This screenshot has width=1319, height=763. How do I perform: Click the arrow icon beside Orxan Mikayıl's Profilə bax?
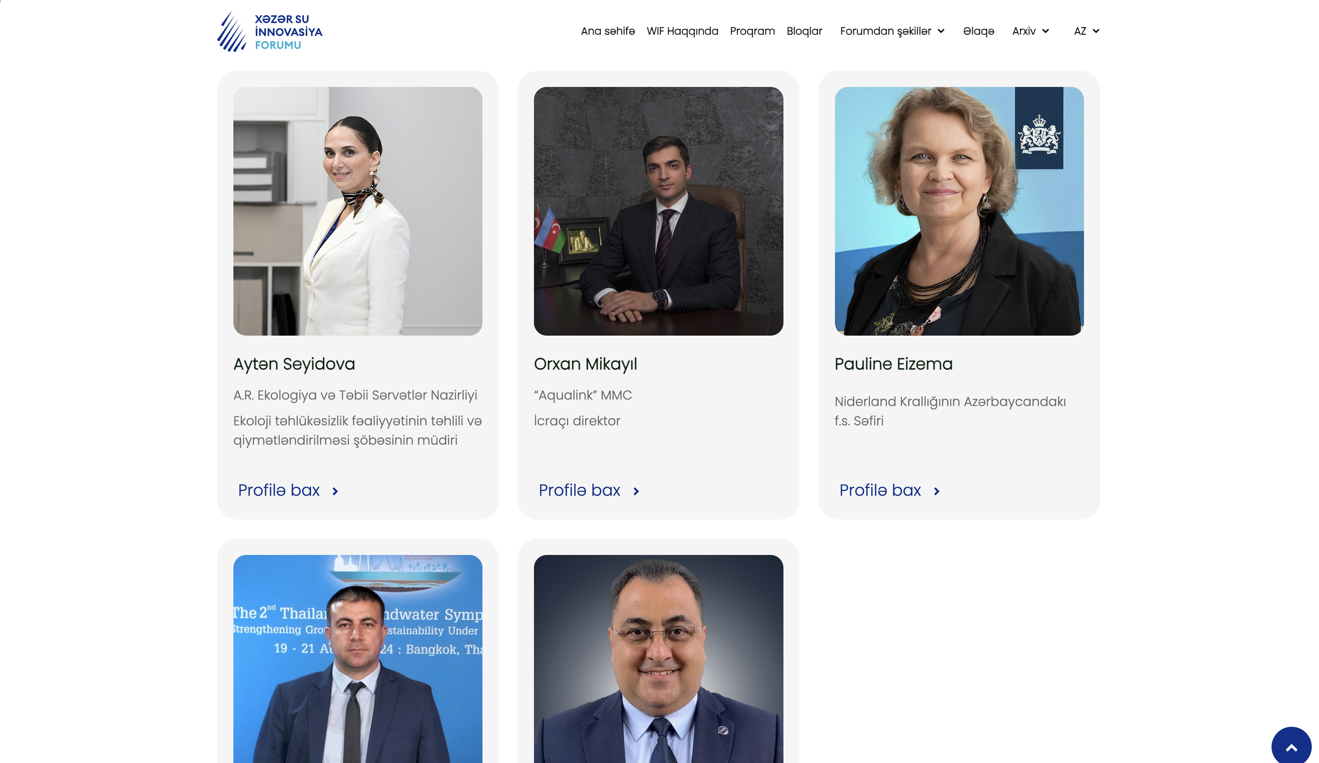pos(636,491)
